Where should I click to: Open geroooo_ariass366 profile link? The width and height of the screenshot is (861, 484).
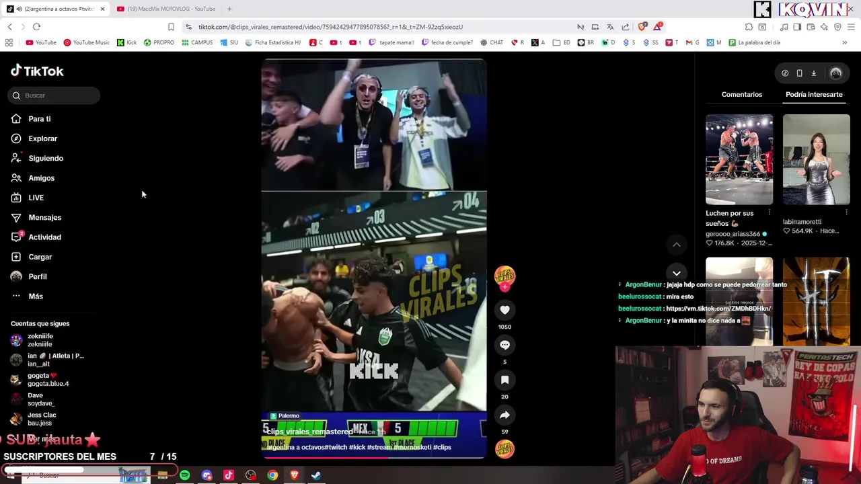coord(733,234)
